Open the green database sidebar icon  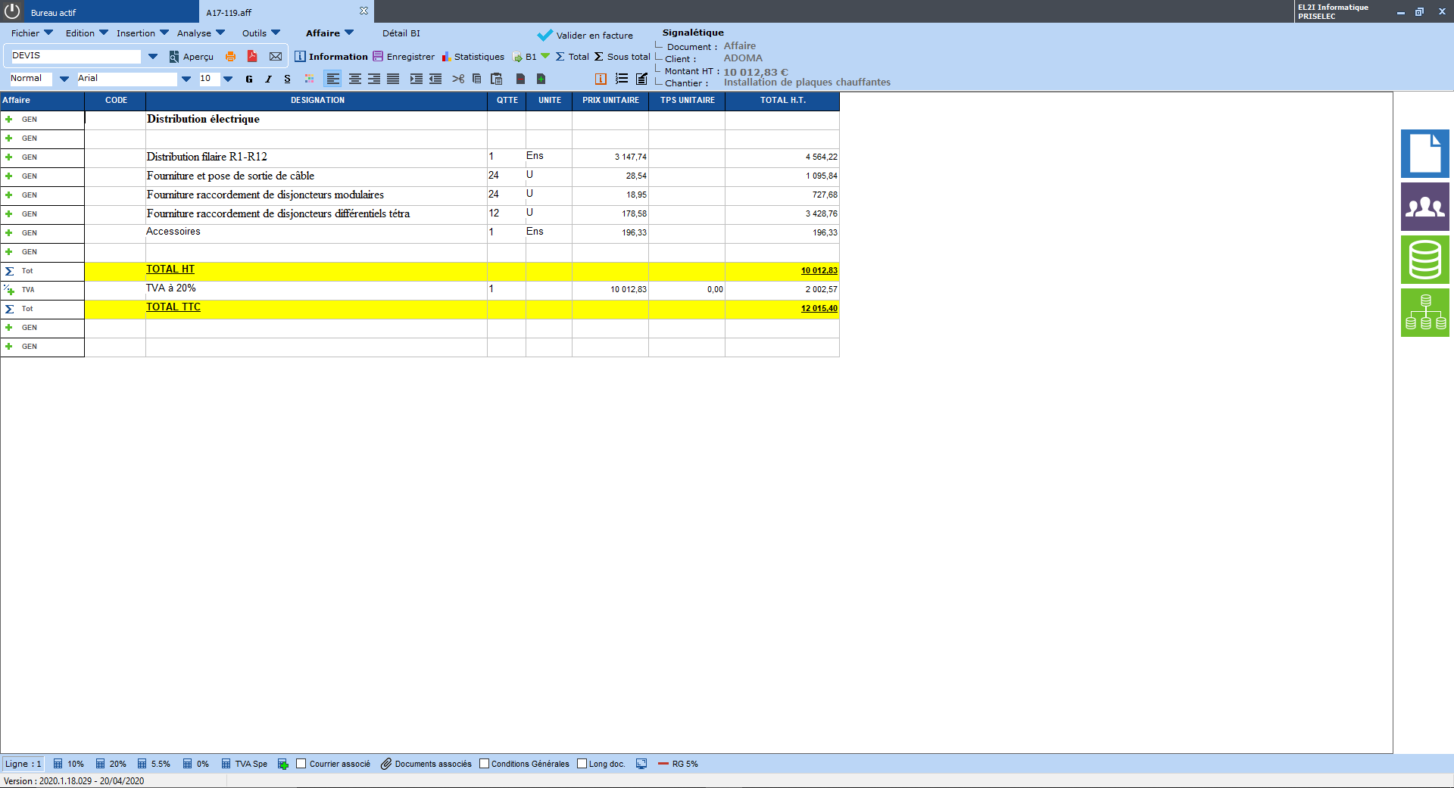coord(1424,260)
